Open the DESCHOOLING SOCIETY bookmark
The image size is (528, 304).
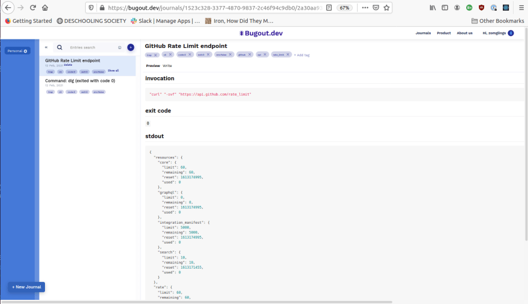[x=91, y=21]
